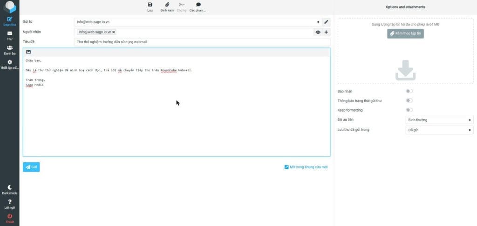Toggle Thông báo trạng thái gửi thư
This screenshot has width=477, height=226.
(409, 100)
